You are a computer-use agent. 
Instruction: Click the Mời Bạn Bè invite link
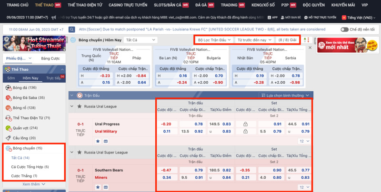tap(291, 18)
